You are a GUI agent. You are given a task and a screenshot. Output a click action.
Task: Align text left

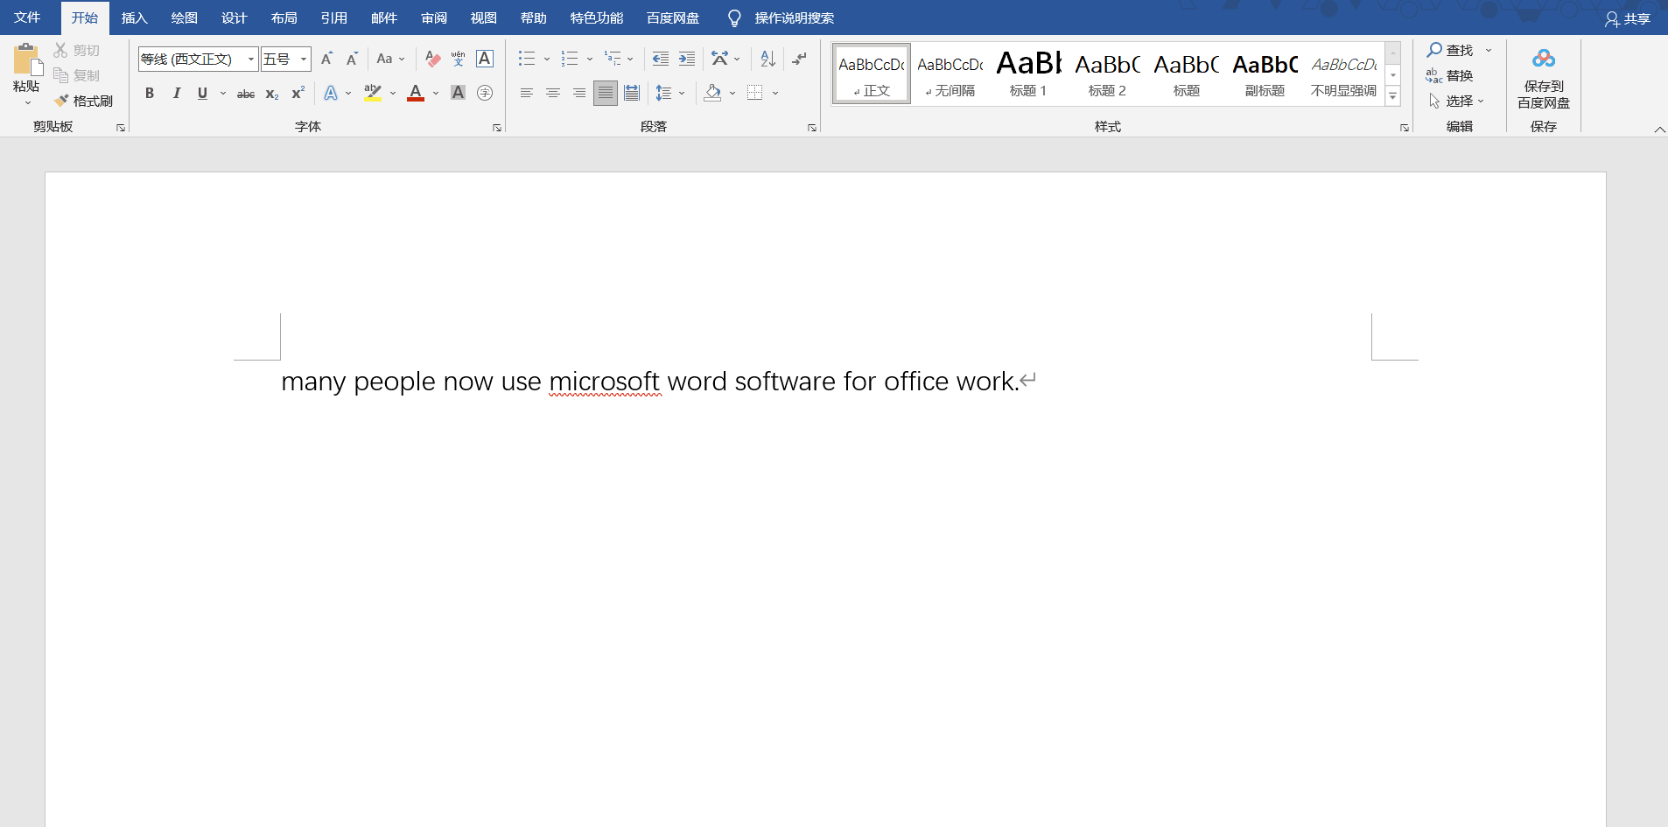pyautogui.click(x=526, y=93)
